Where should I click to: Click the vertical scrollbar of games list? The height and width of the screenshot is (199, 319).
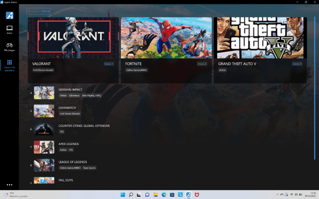pos(315,88)
